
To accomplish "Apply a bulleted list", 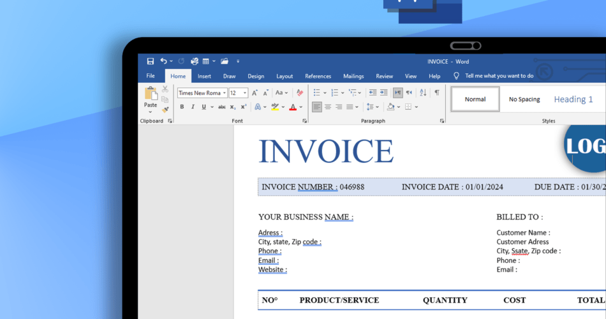I will (x=316, y=93).
